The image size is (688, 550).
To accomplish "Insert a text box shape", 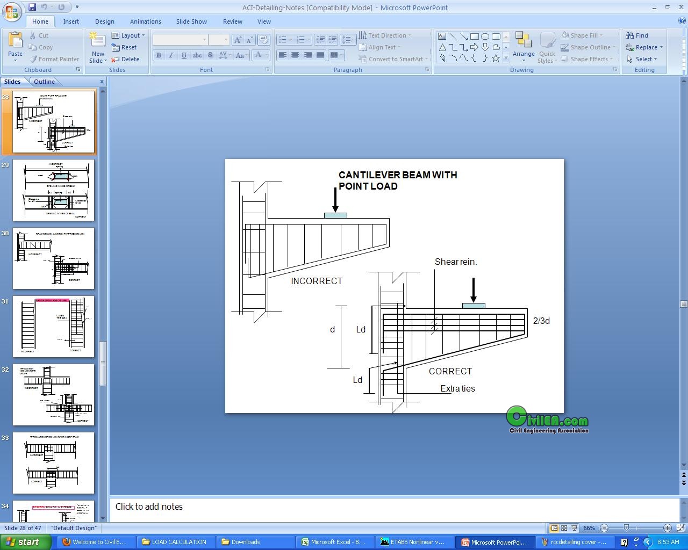I will 442,37.
